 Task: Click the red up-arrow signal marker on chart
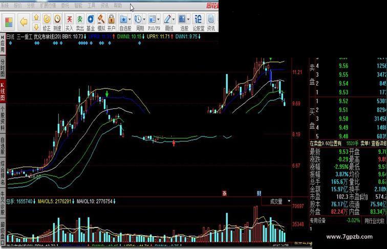[174, 143]
